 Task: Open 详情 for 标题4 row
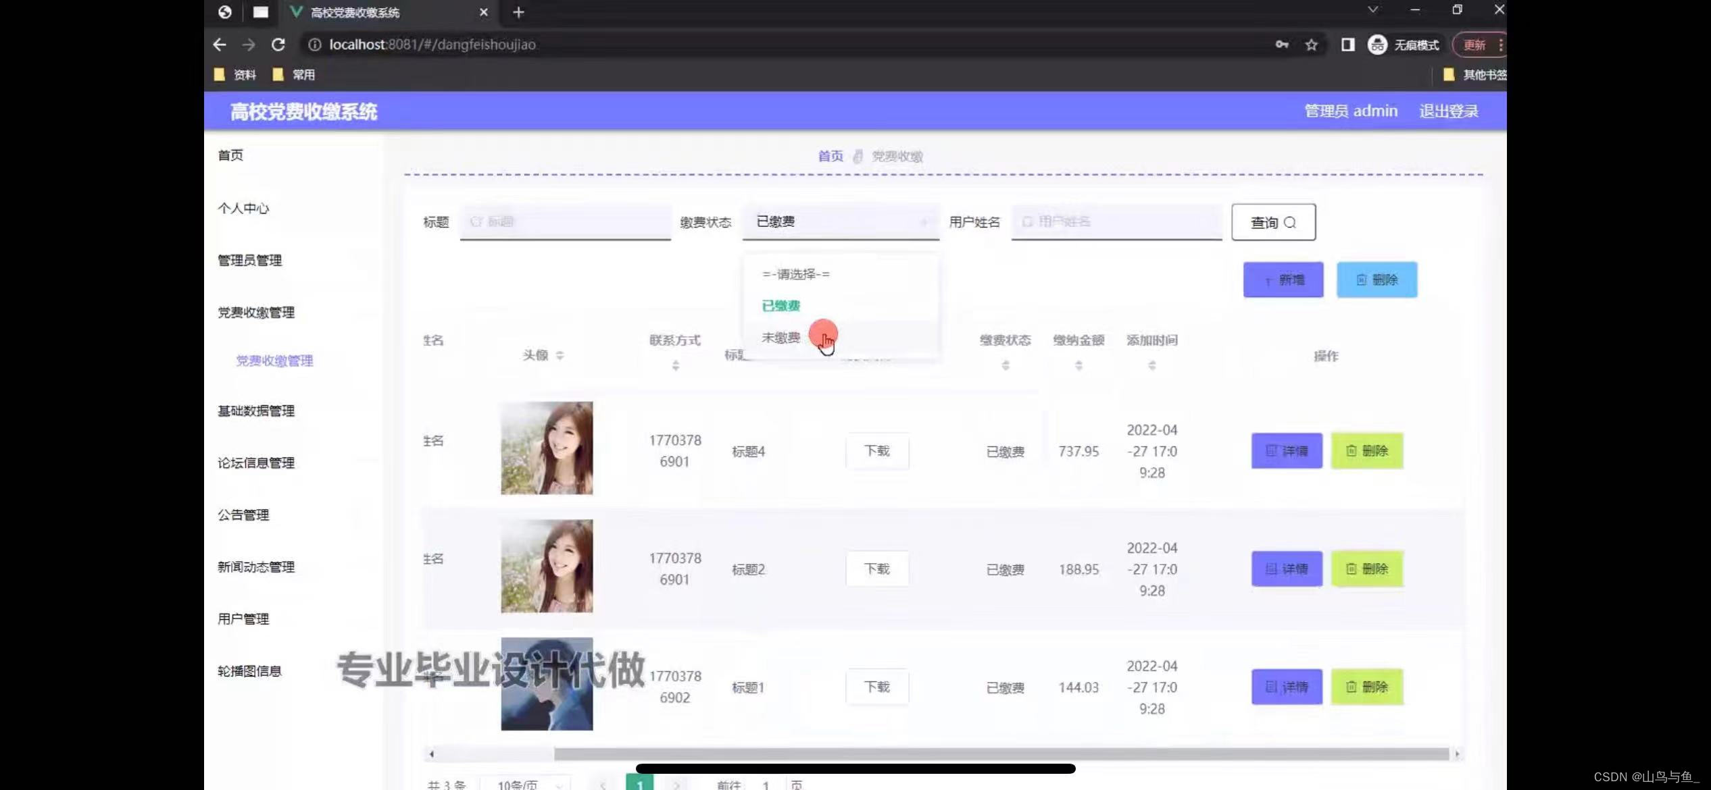click(x=1287, y=451)
